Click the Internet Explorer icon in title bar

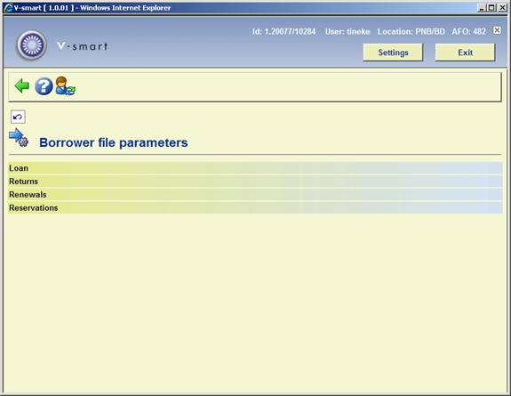(x=8, y=7)
